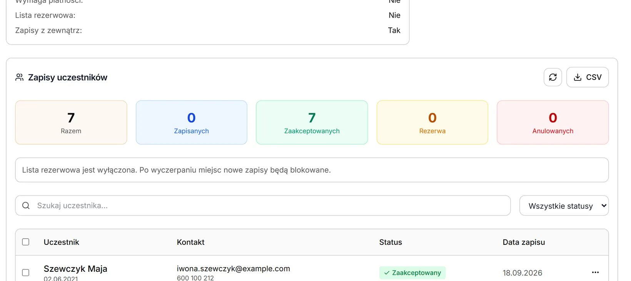The width and height of the screenshot is (631, 281).
Task: Export registrations via CSV button
Action: click(x=587, y=77)
